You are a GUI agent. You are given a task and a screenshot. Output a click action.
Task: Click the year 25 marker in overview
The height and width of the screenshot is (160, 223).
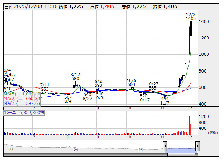click(140, 150)
